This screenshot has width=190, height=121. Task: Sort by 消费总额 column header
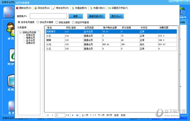(x=168, y=28)
